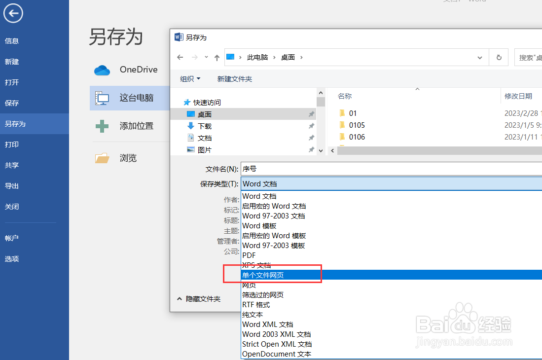Open the recent locations dropdown arrow
The height and width of the screenshot is (360, 542).
tap(206, 57)
